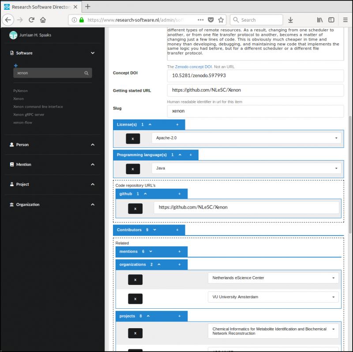Select PyXenon in the sidebar results
Viewport: 353px width, 352px height.
point(20,91)
